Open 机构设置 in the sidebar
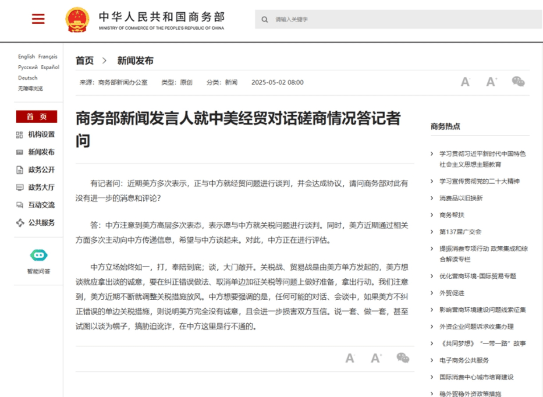Viewport: 543px width, 397px height. [x=42, y=135]
